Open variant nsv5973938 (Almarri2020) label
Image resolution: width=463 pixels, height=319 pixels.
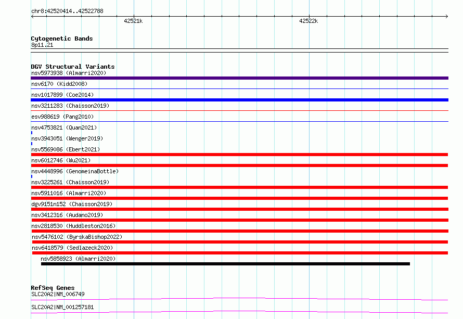pos(69,73)
